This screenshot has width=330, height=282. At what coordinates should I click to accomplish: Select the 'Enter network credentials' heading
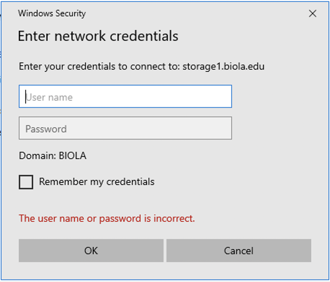(98, 36)
